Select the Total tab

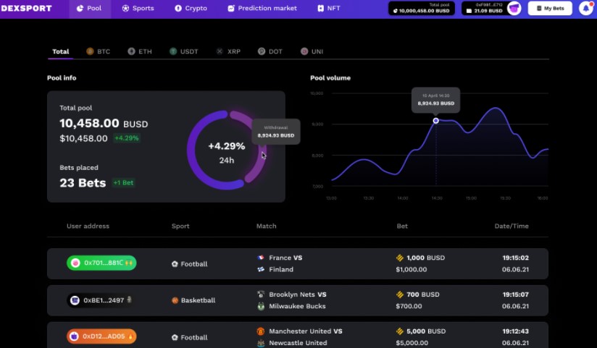click(x=61, y=51)
